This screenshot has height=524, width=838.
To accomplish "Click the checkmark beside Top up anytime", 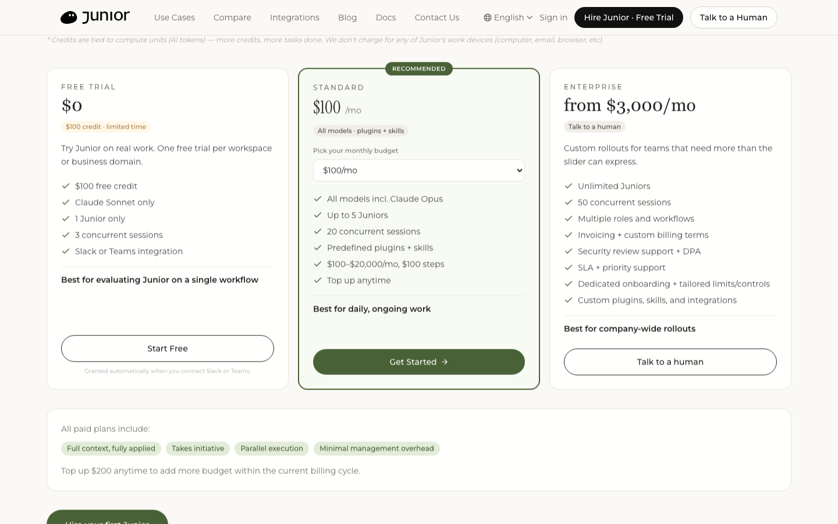I will coord(318,281).
